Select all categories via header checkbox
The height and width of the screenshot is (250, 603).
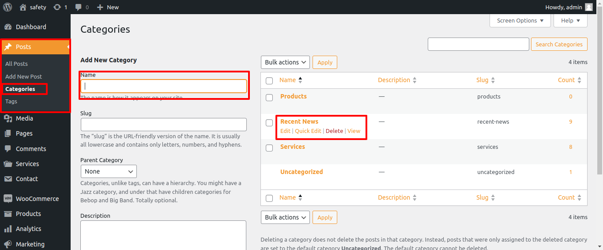269,81
